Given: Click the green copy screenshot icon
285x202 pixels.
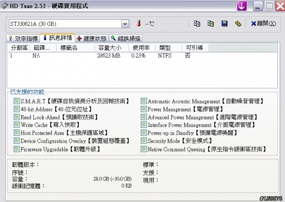Looking at the screenshot, I should click(x=211, y=24).
